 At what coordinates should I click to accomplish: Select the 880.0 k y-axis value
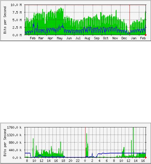pyautogui.click(x=15, y=143)
